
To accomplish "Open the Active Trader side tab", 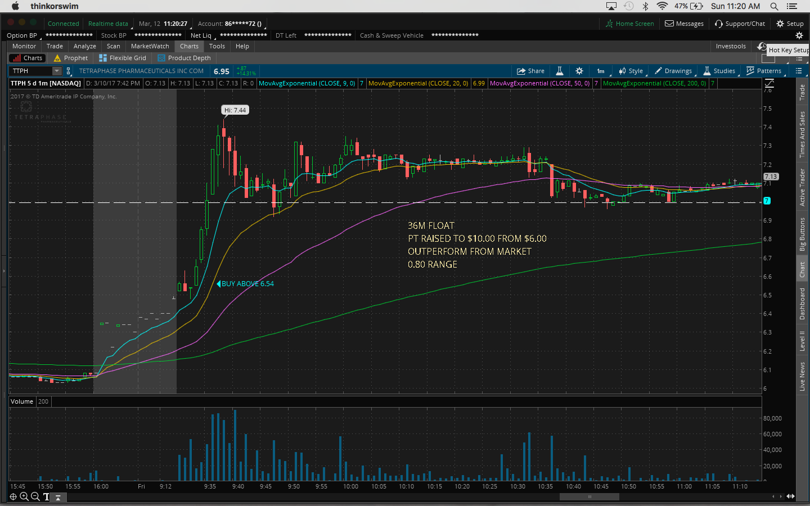I will pyautogui.click(x=803, y=188).
